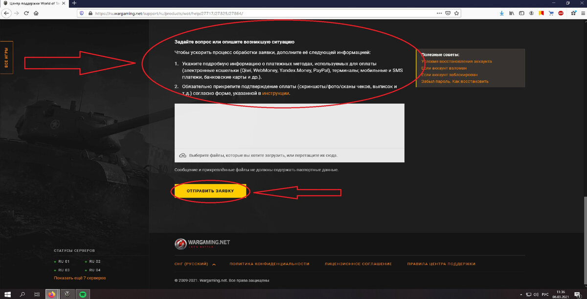Open the 'Все игры' side panel

click(6, 58)
